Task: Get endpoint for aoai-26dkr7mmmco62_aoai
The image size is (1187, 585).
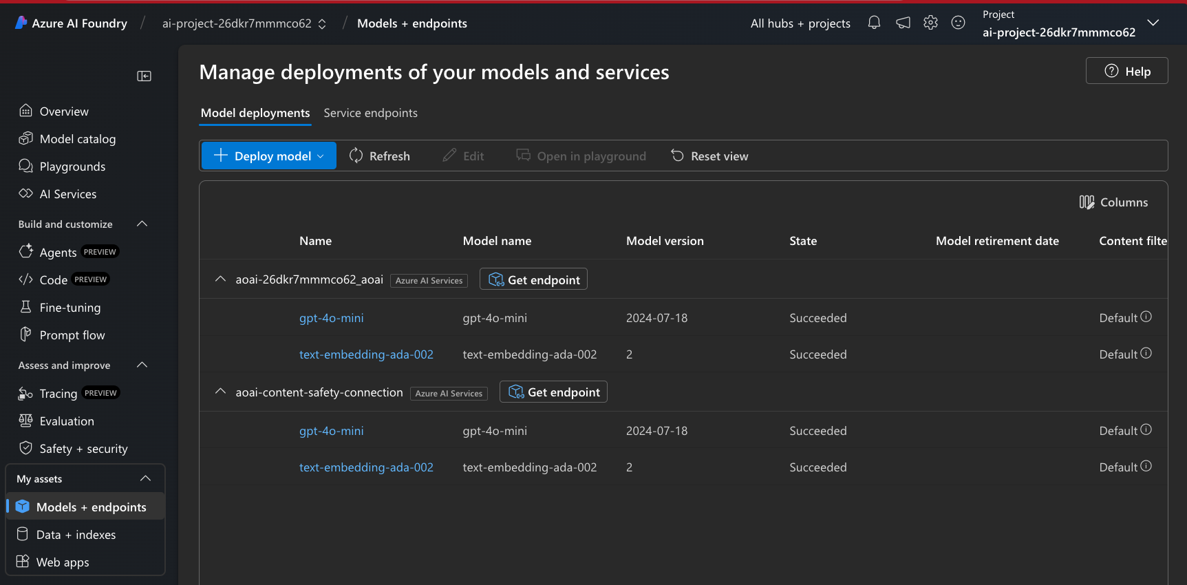Action: coord(533,279)
